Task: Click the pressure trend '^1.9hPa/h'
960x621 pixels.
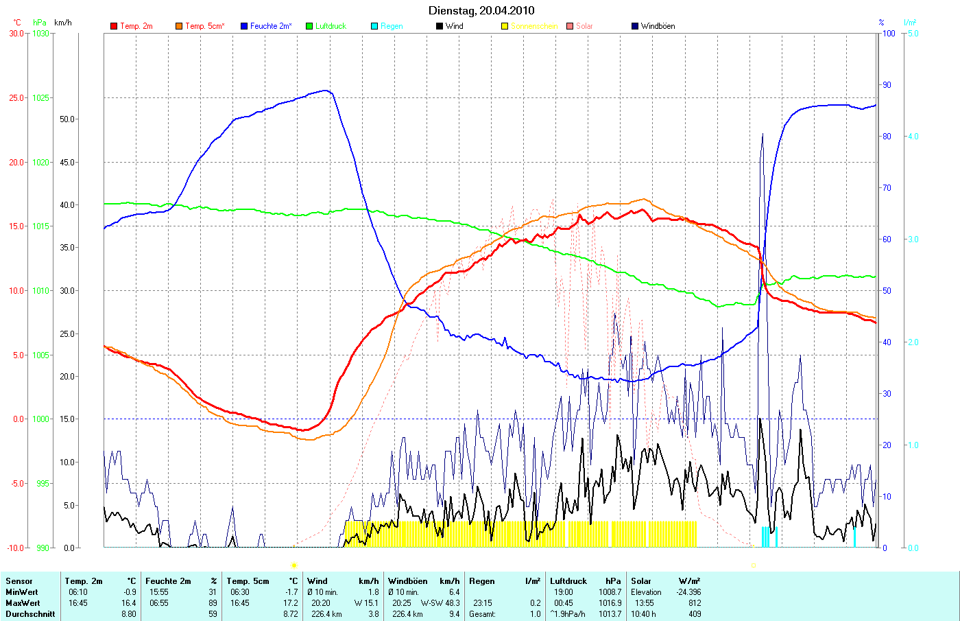Action: pyautogui.click(x=568, y=614)
